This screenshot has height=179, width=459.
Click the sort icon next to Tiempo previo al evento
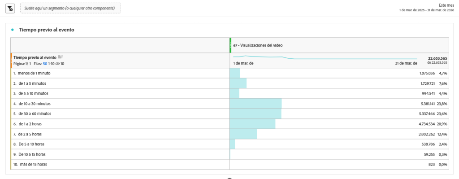coord(61,57)
